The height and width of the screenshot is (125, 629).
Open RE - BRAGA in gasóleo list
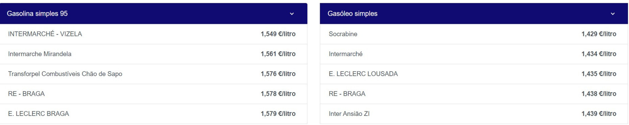coord(474,94)
